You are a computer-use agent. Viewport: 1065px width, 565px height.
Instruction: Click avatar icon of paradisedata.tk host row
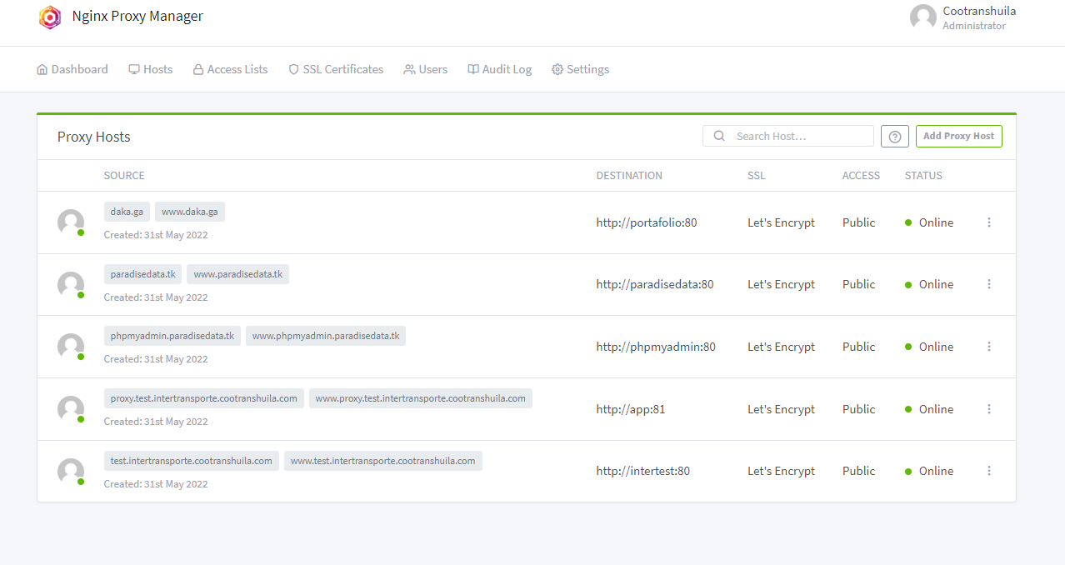point(71,285)
